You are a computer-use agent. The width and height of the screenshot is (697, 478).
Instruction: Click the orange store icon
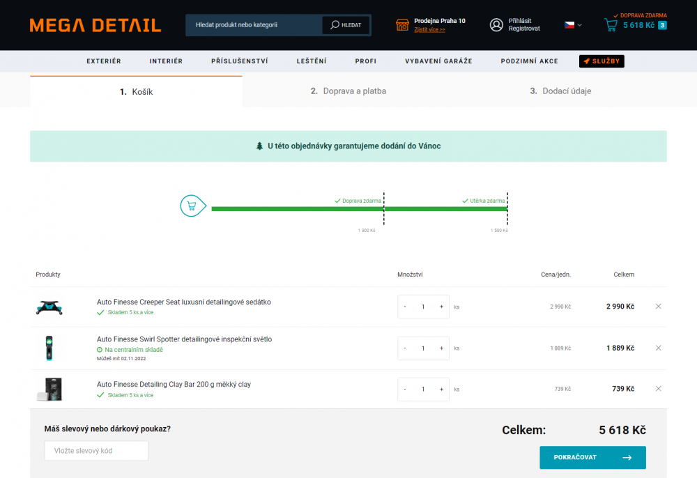coord(402,25)
